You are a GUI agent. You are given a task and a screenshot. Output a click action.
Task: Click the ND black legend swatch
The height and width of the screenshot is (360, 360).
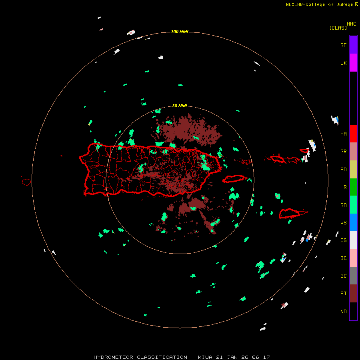(353, 311)
